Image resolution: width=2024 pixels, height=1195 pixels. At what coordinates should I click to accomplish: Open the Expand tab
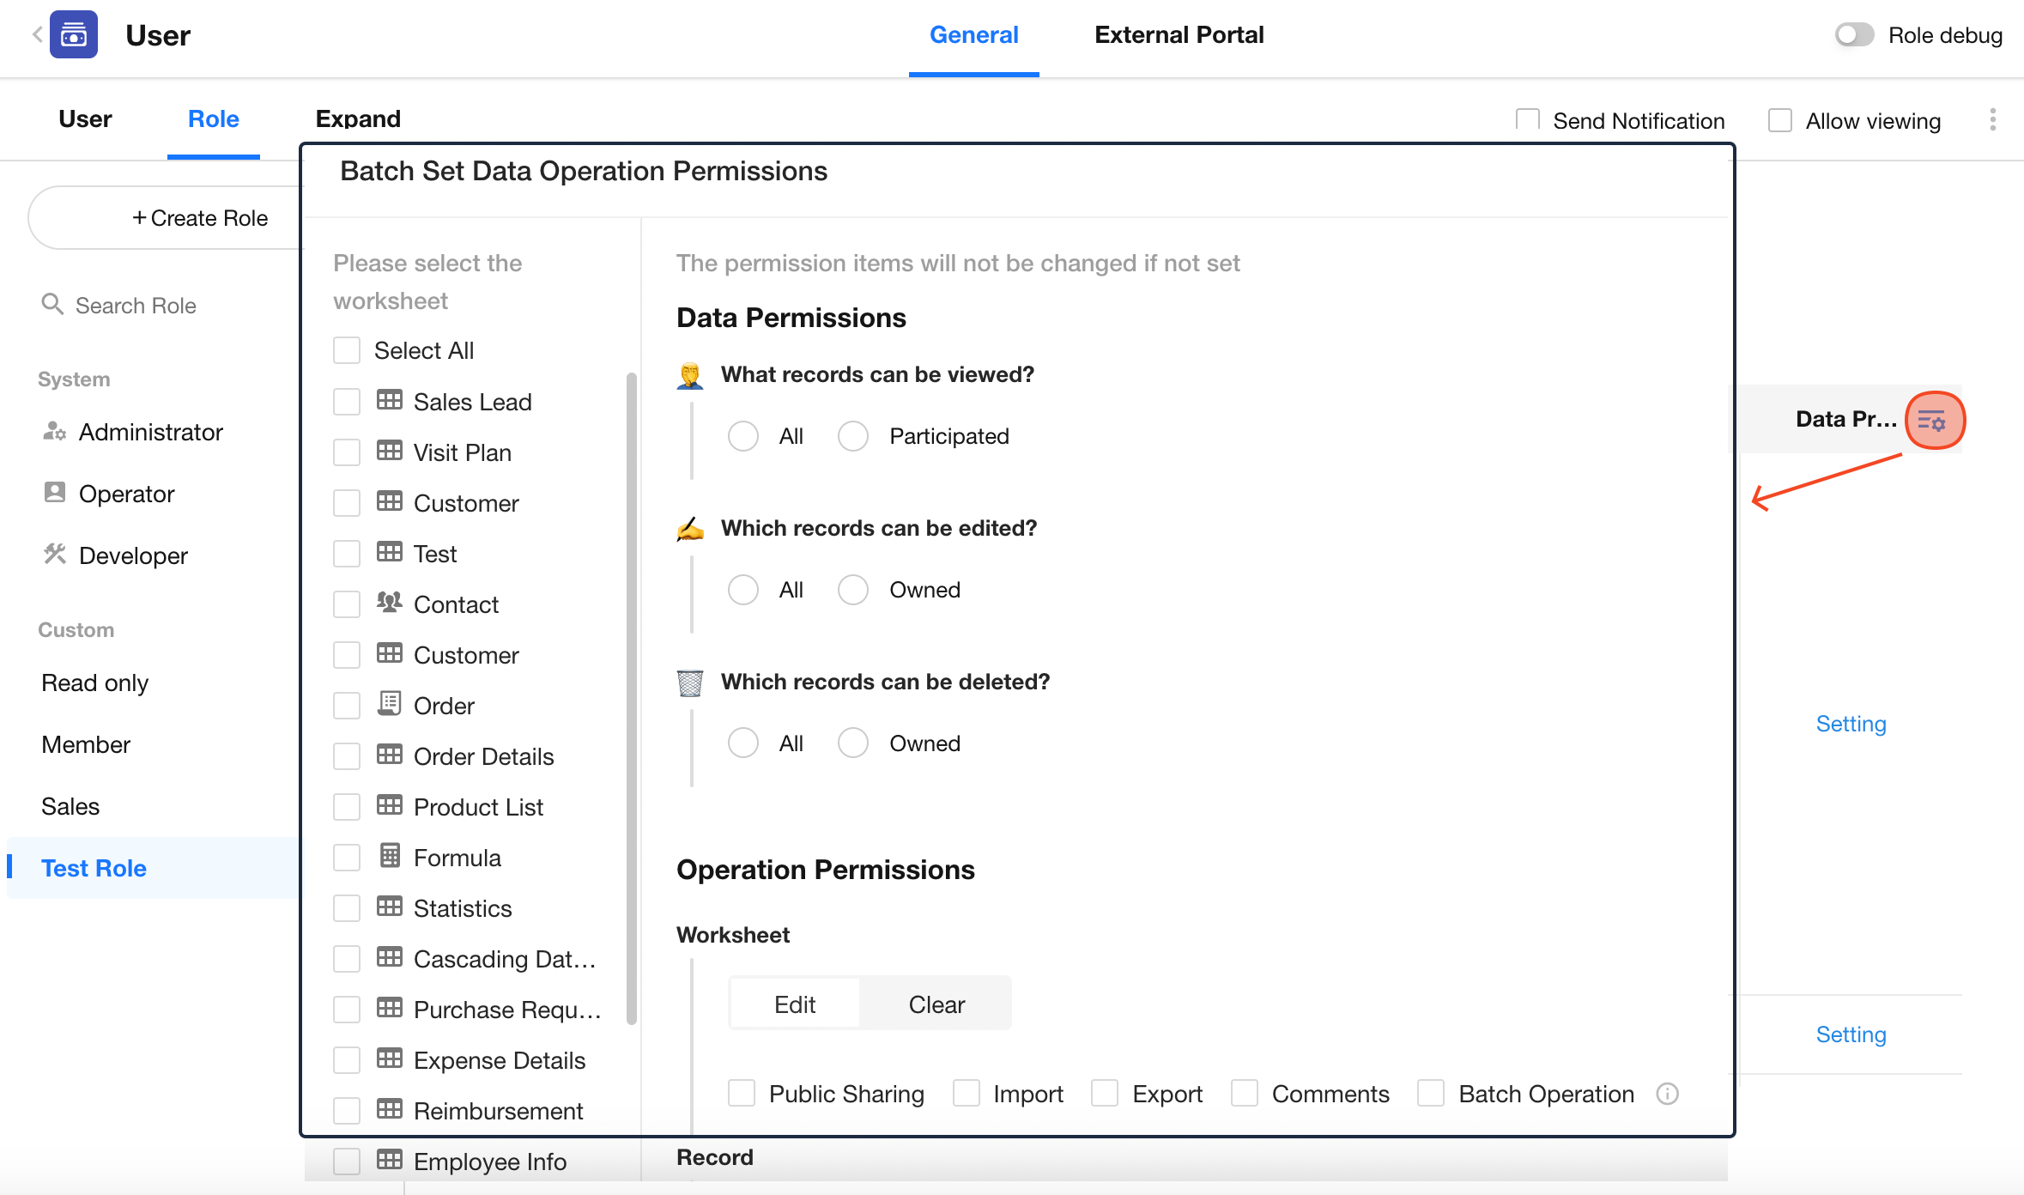358,118
